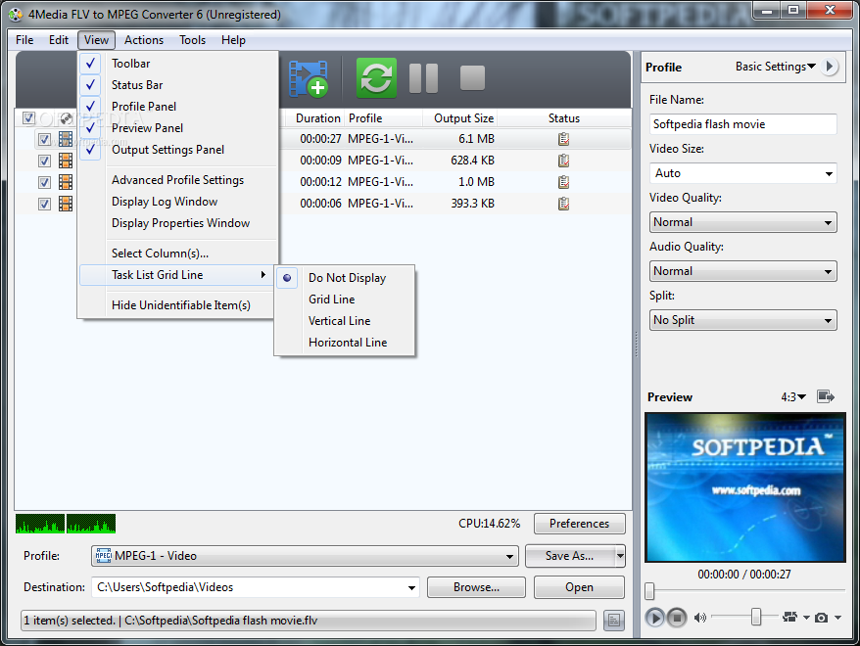This screenshot has height=646, width=860.
Task: Open the Audio Quality dropdown
Action: tap(742, 271)
